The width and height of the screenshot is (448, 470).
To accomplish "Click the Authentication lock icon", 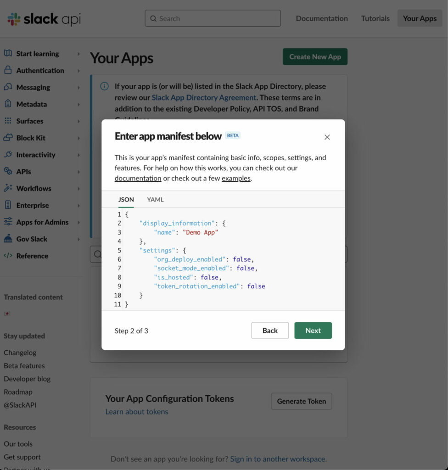I will click(x=8, y=70).
